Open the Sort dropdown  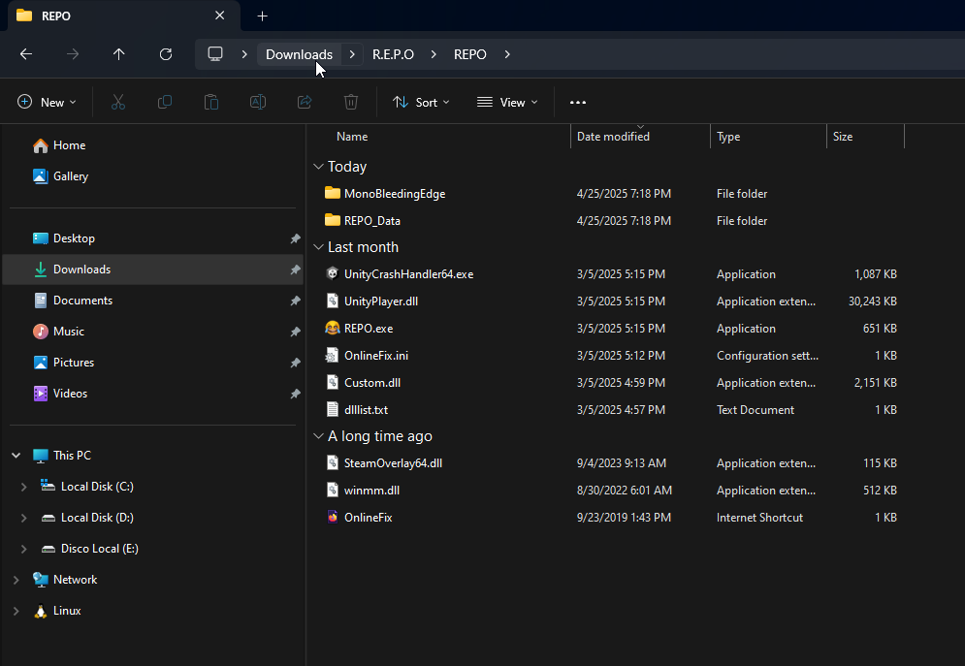(x=421, y=102)
